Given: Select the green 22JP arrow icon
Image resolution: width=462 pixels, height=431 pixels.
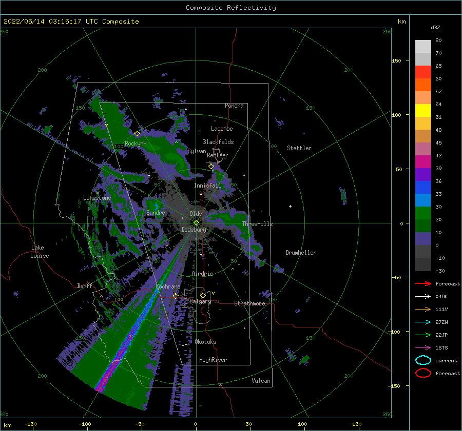Looking at the screenshot, I should click(x=423, y=335).
